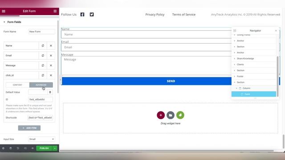Screen dimensions: 285x160
Task: Open the Publish save options arrow
Action: [x=55, y=148]
